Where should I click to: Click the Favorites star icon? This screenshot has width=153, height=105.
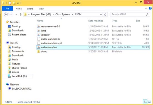pyautogui.click(x=7, y=22)
